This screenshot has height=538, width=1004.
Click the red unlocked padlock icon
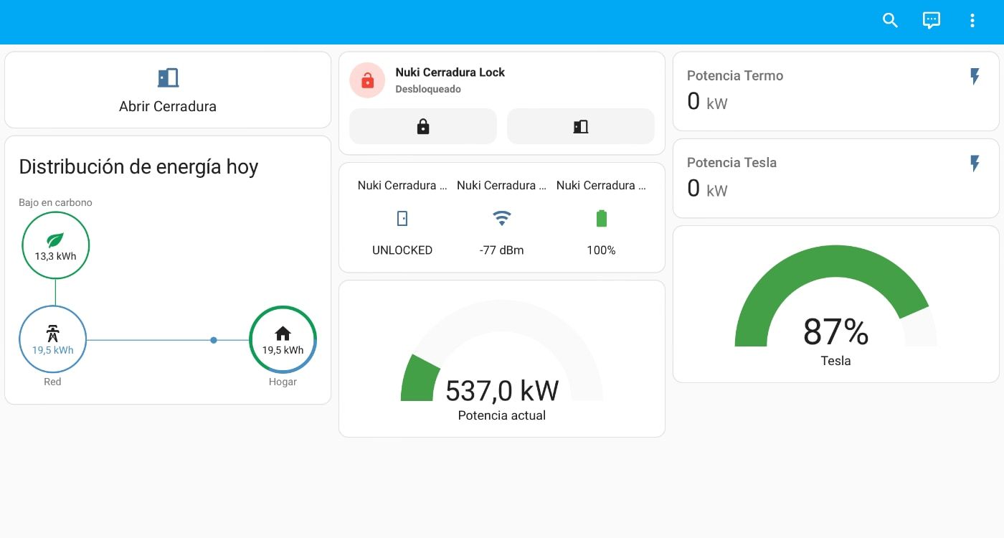coord(367,80)
